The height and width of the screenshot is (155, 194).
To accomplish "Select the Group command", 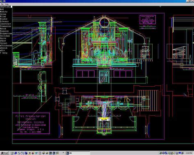I will pos(3,14).
